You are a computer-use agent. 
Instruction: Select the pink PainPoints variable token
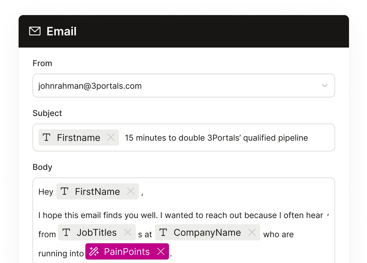pyautogui.click(x=127, y=251)
